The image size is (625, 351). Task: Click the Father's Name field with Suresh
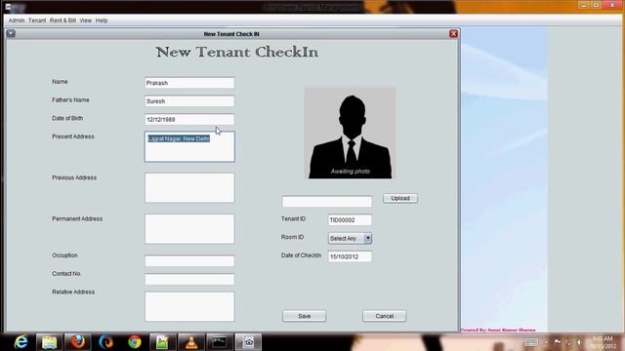tap(189, 101)
